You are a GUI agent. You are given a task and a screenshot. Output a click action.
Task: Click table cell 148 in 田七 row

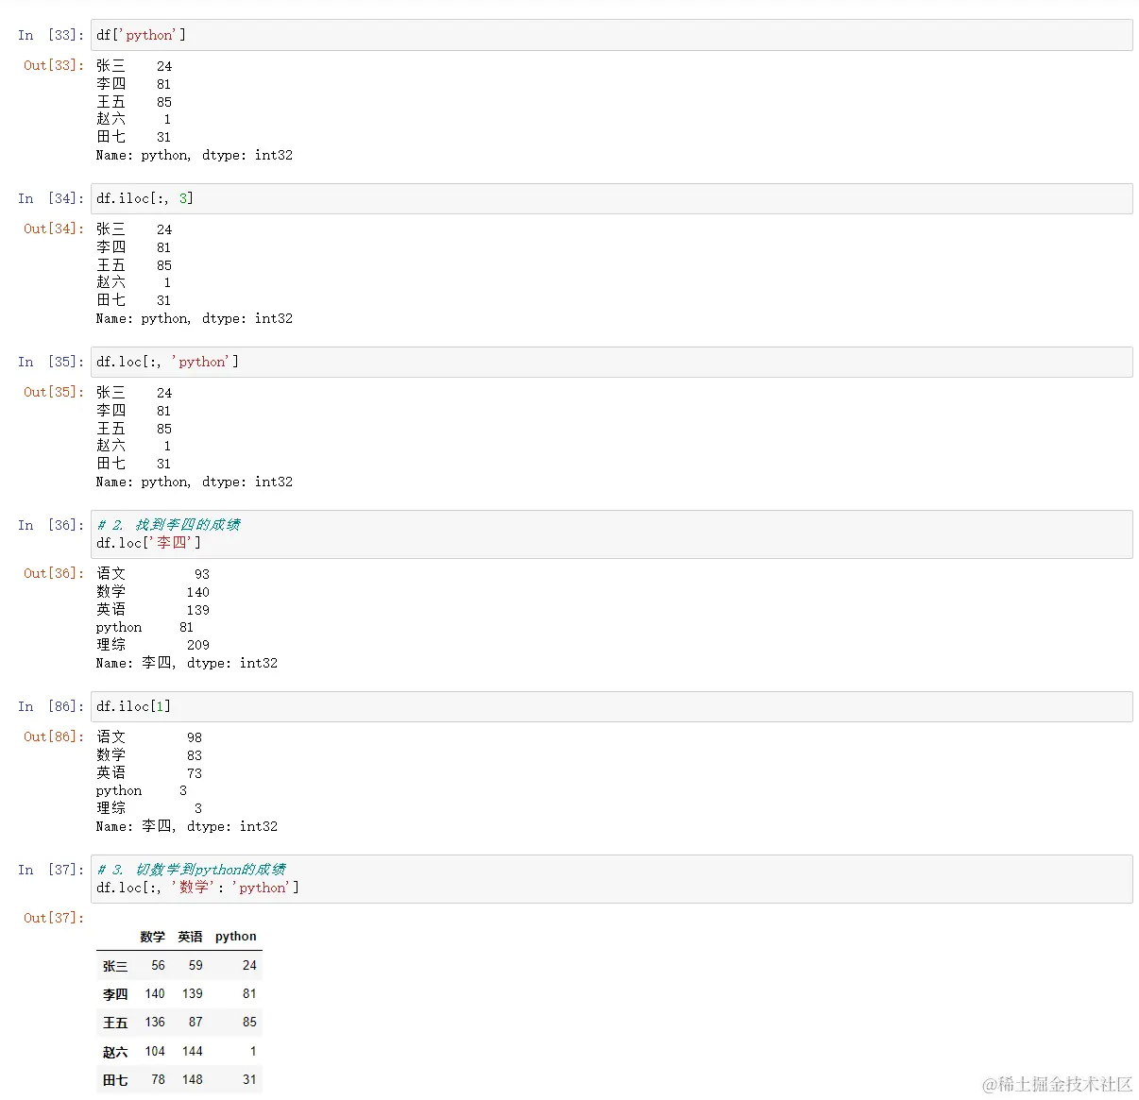pyautogui.click(x=193, y=1080)
